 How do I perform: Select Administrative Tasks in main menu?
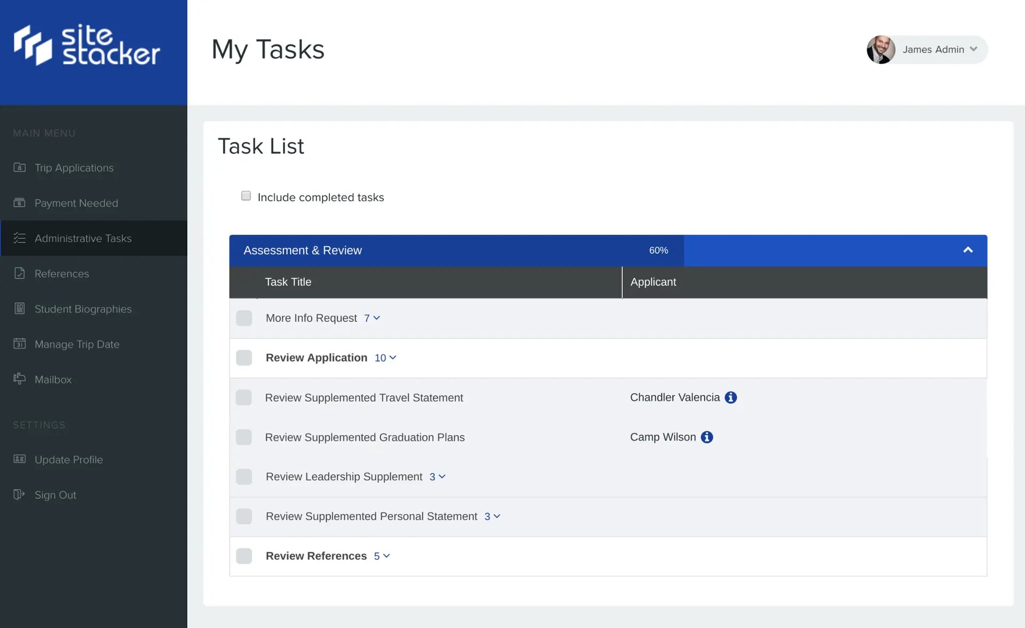[83, 238]
